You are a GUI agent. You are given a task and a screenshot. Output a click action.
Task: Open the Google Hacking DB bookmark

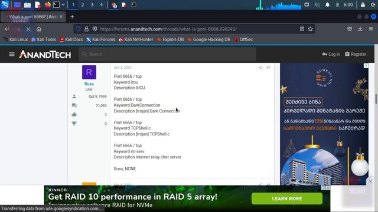pos(208,39)
